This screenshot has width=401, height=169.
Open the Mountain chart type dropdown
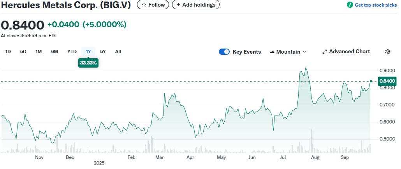288,52
